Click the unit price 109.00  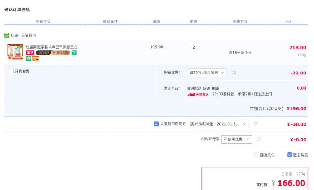(157, 47)
